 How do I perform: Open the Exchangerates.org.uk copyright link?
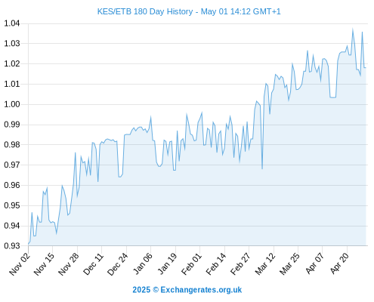[x=187, y=290]
